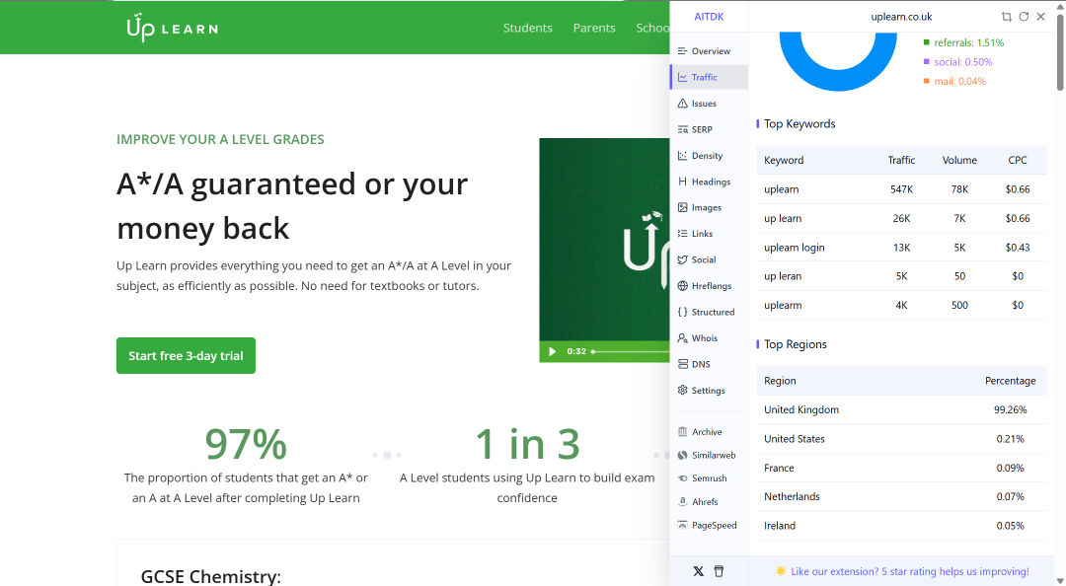Click the Hreflangs globe icon
Image resolution: width=1066 pixels, height=586 pixels.
pos(683,285)
